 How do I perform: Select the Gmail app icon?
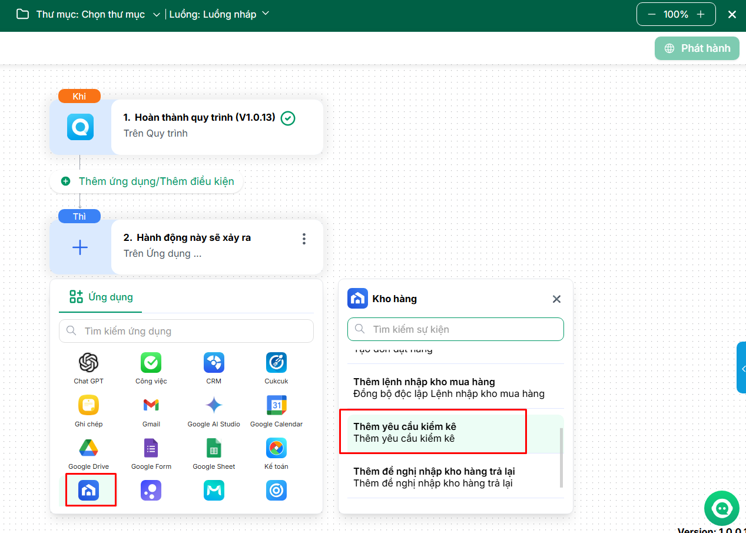tap(151, 405)
